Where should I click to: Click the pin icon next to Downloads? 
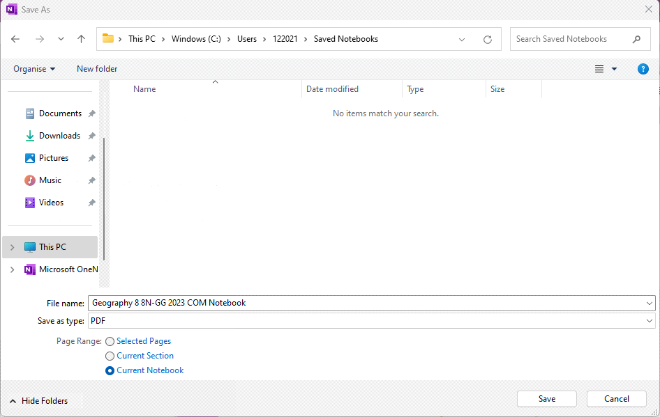92,136
